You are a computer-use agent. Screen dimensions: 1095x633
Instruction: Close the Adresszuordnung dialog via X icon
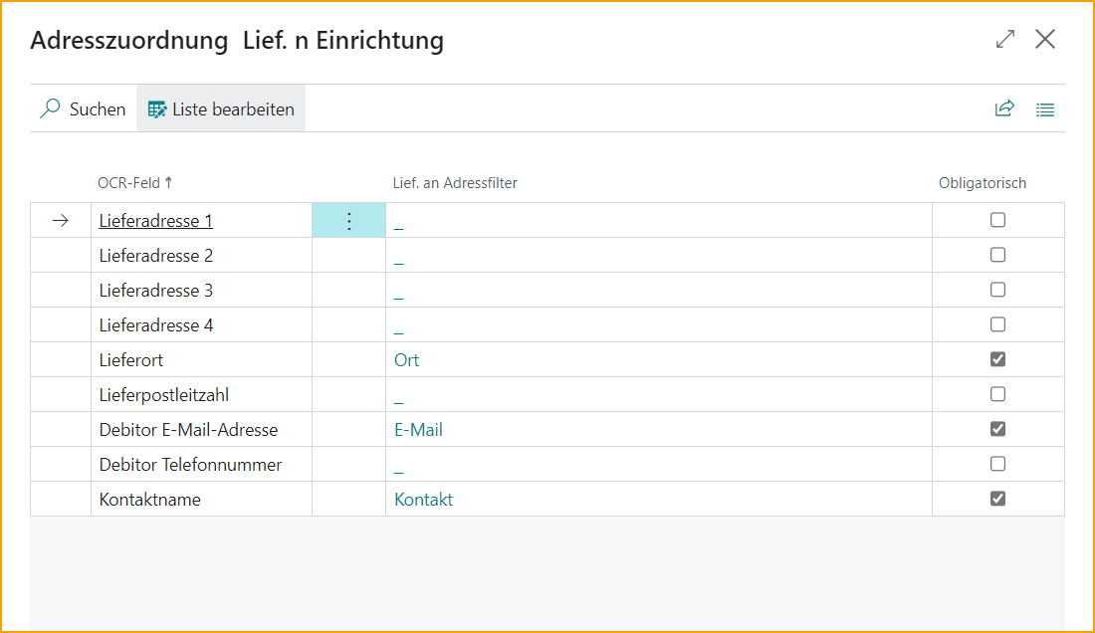click(1045, 39)
